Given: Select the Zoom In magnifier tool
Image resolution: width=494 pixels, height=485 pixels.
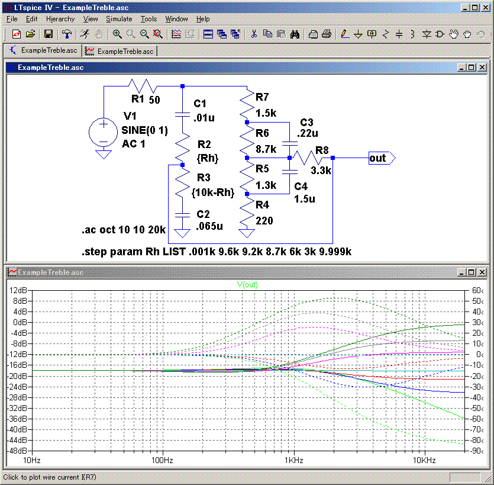Looking at the screenshot, I should (117, 34).
